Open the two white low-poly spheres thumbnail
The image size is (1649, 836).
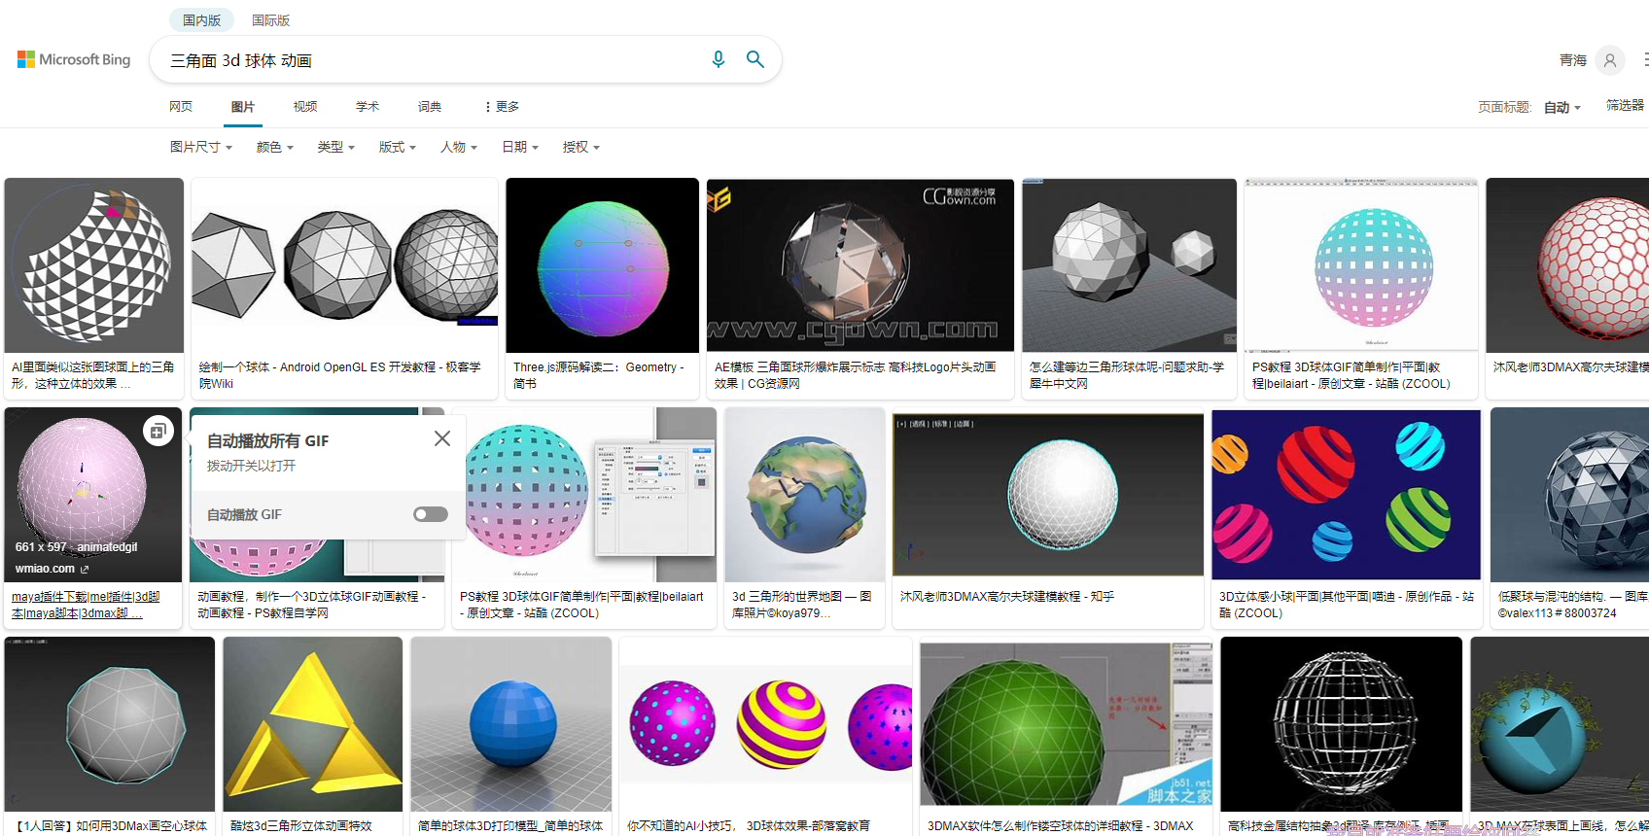click(1130, 265)
